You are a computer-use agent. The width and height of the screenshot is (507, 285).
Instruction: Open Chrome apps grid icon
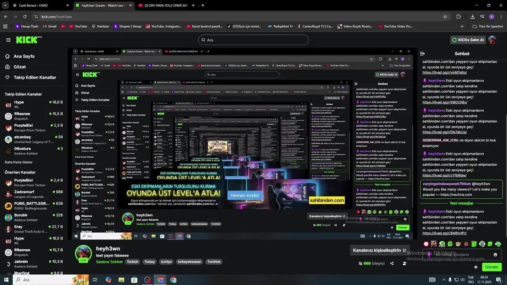tap(5, 27)
